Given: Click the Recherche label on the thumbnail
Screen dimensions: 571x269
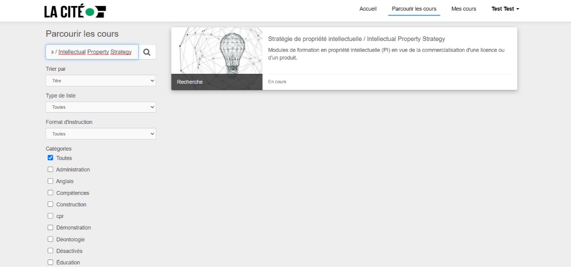Looking at the screenshot, I should 190,82.
